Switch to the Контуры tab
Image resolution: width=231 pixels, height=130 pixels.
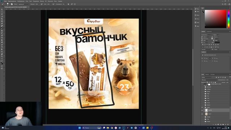213,74
